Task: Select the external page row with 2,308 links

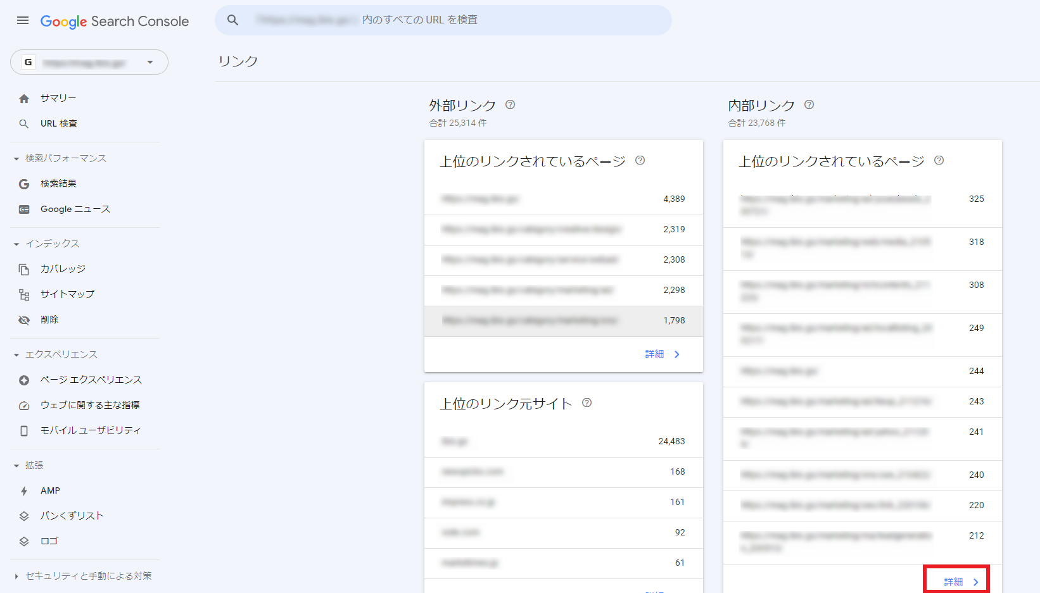Action: [564, 260]
